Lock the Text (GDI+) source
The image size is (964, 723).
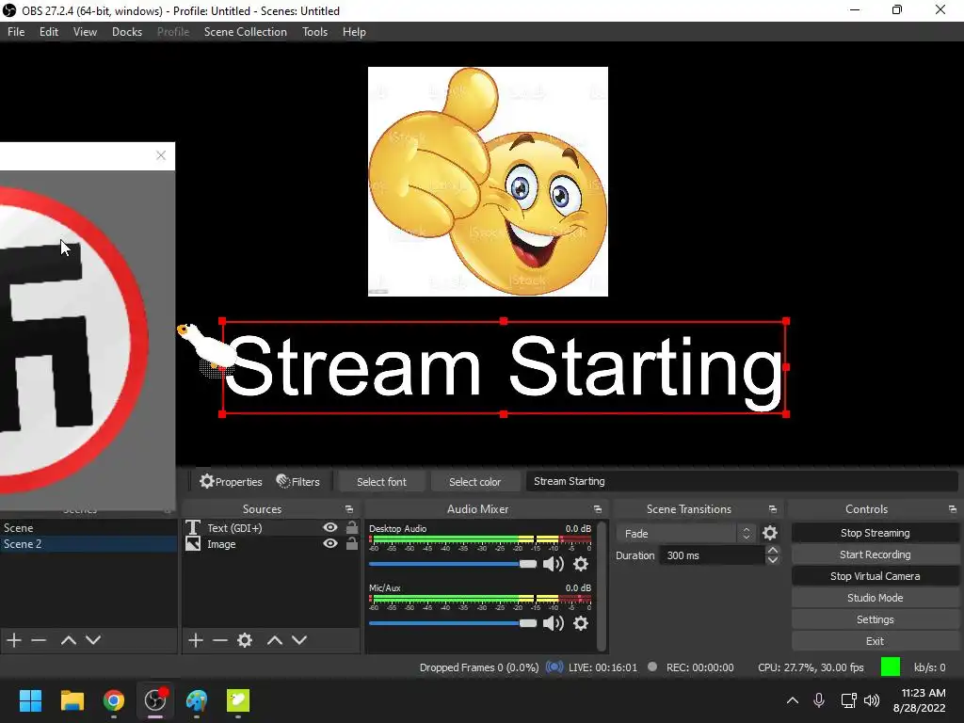[352, 527]
